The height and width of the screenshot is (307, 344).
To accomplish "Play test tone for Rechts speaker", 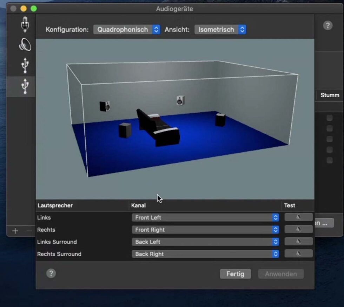I will click(298, 229).
